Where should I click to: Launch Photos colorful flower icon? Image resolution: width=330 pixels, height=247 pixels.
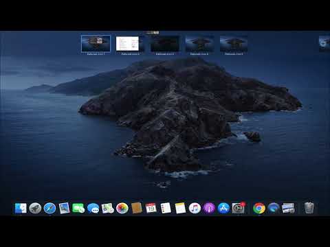[x=122, y=208]
